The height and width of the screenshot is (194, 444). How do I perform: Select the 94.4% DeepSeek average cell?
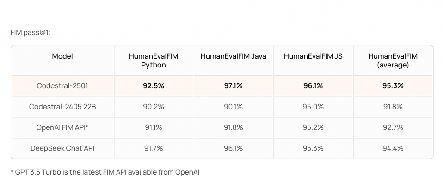(x=393, y=148)
